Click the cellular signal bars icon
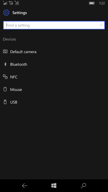Screen dimensions: 108x192 coord(5,3)
